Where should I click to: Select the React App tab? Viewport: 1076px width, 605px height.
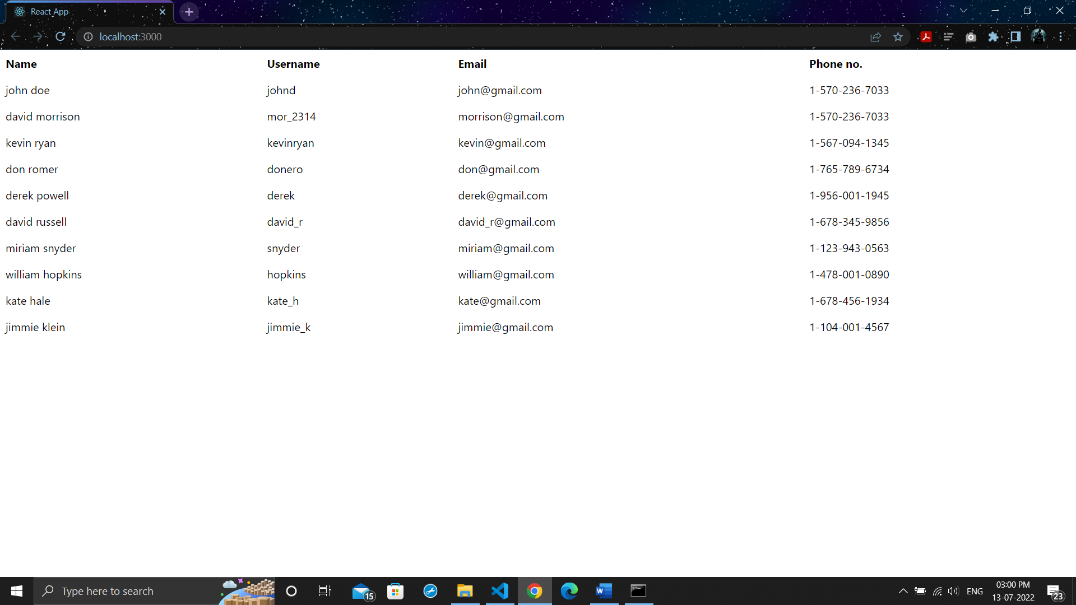(x=90, y=12)
